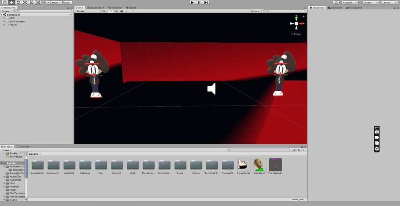Click the Pause button
400x206 pixels.
point(199,2)
